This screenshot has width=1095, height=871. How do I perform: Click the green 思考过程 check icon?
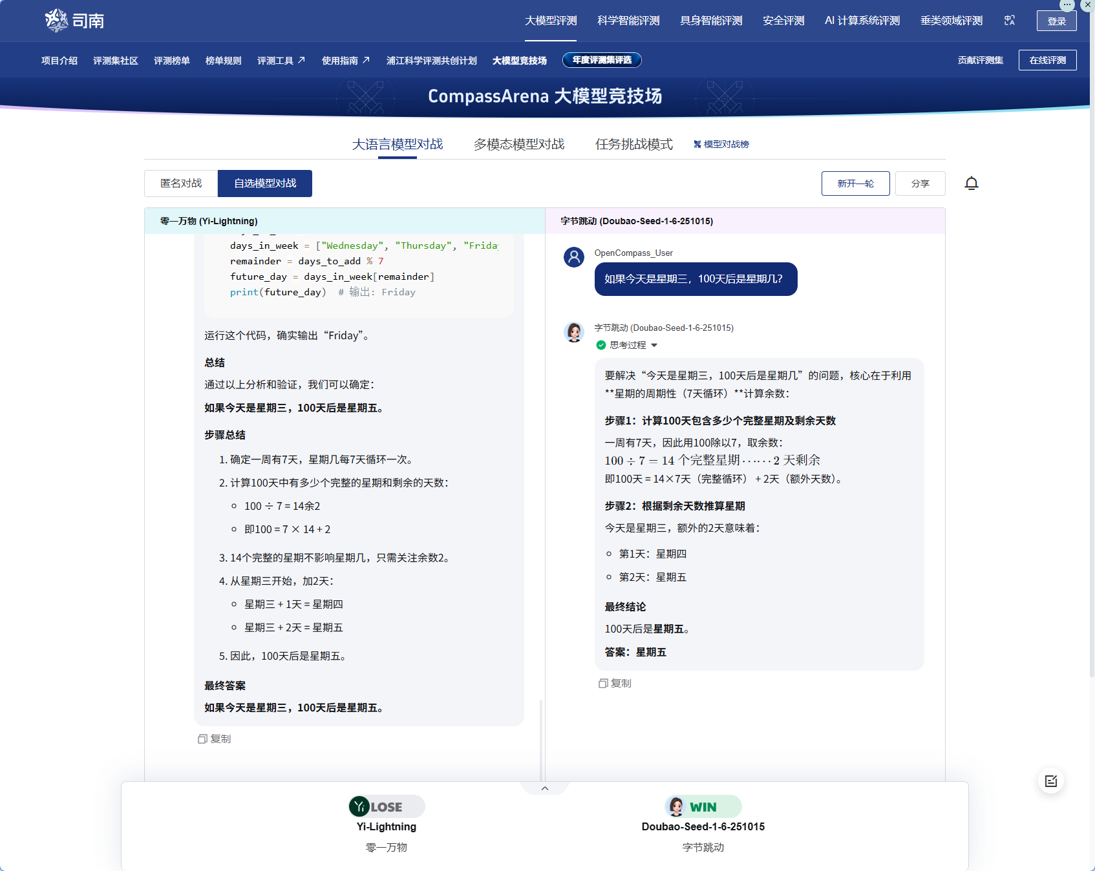coord(601,345)
